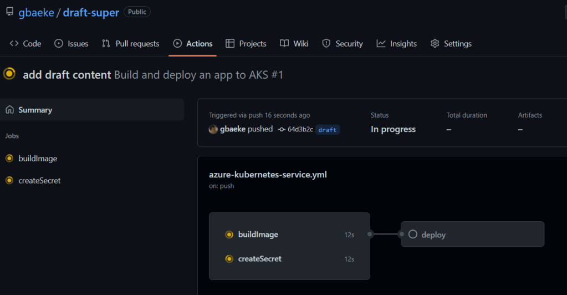Open the gbaeke owner profile link

(36, 12)
